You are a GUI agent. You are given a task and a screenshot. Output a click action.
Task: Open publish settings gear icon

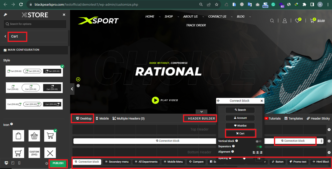click(47, 163)
